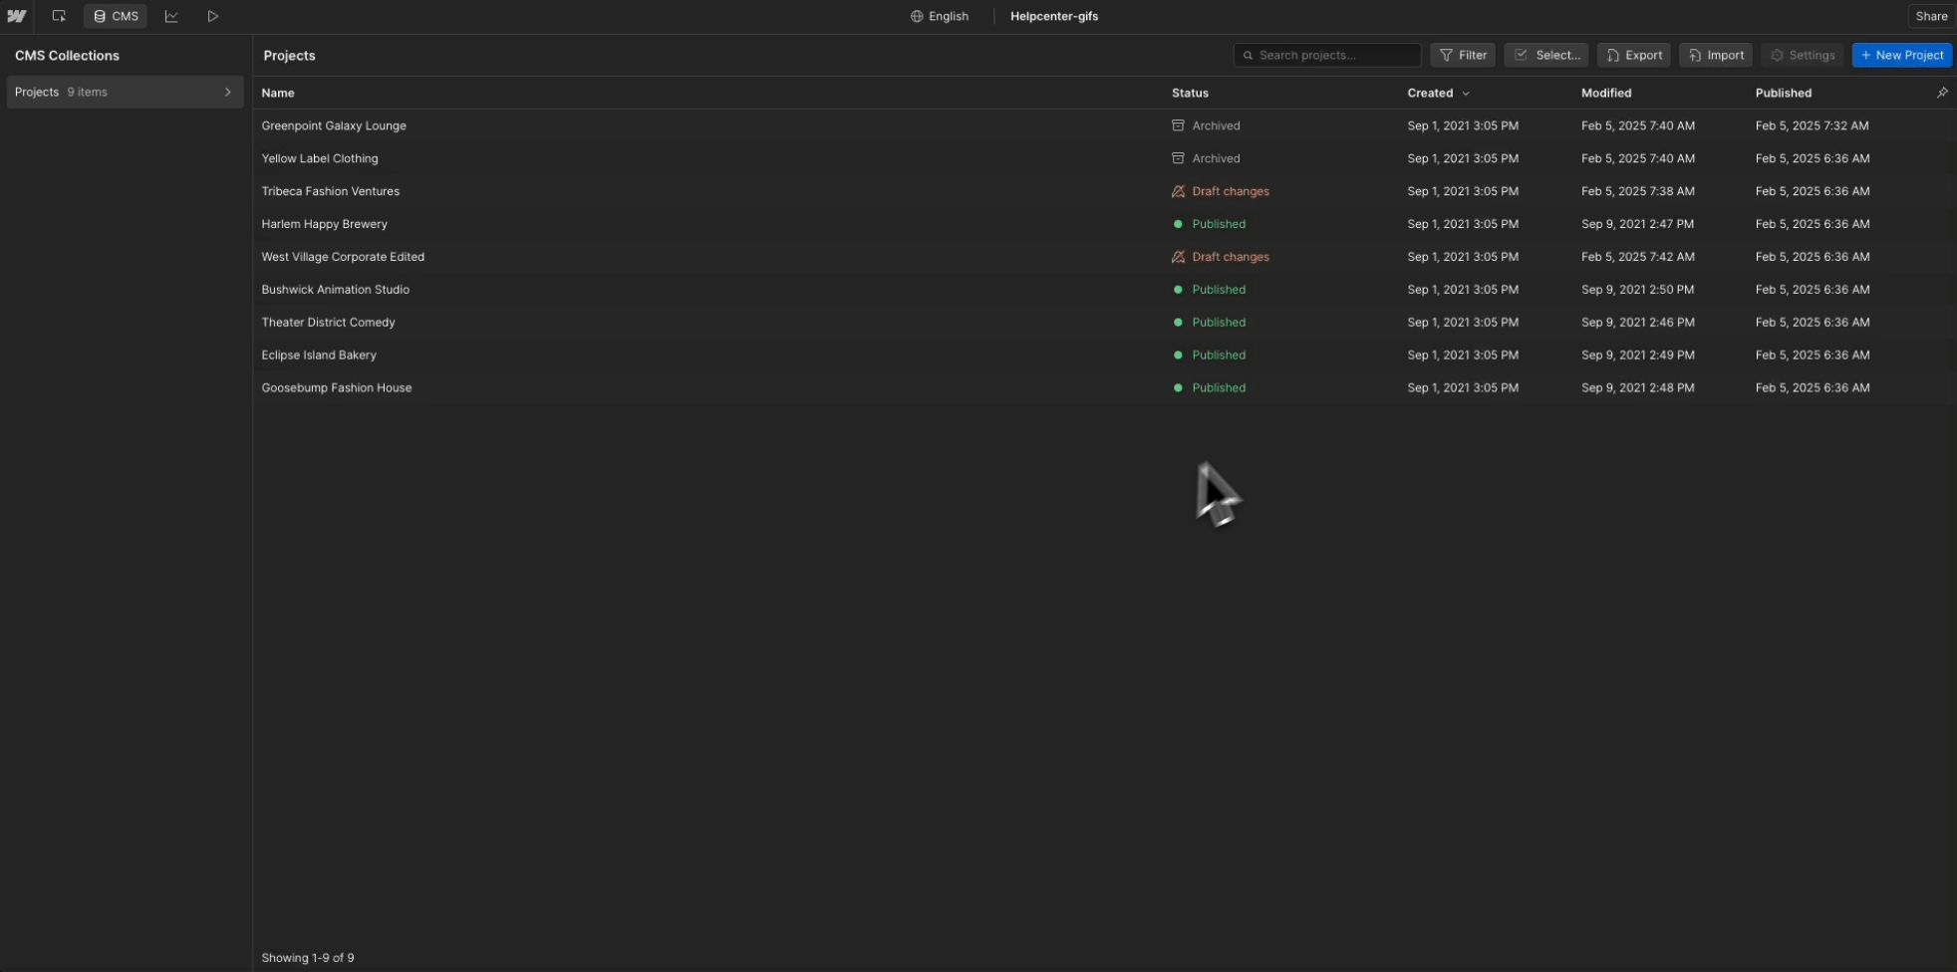Click the Select... button

tap(1546, 55)
